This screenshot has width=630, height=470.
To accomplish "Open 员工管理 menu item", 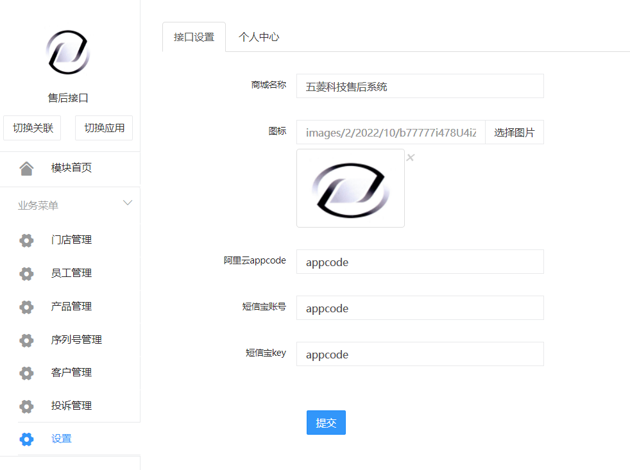I will 70,273.
